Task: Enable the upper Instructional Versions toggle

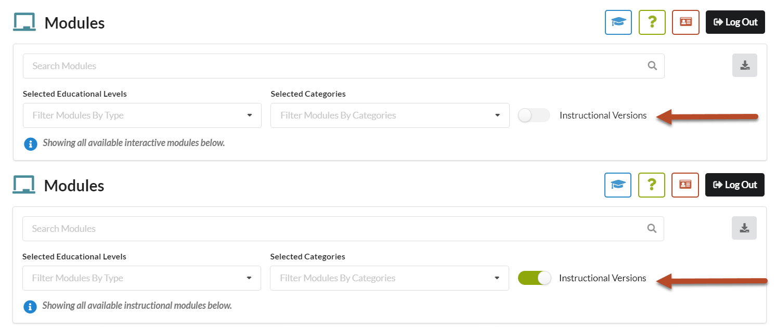Action: pyautogui.click(x=534, y=115)
